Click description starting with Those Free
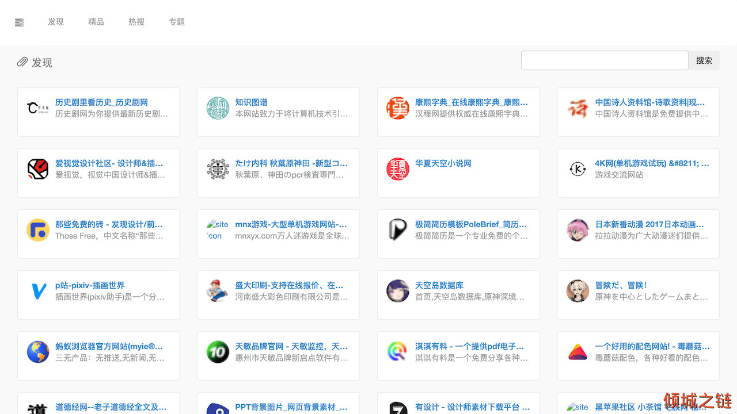Viewport: 737px width, 414px height. click(109, 236)
